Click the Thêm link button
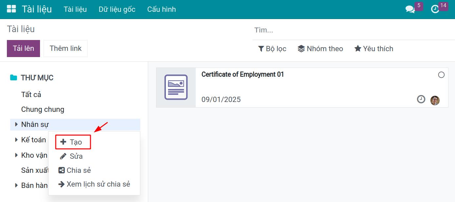 tap(66, 49)
